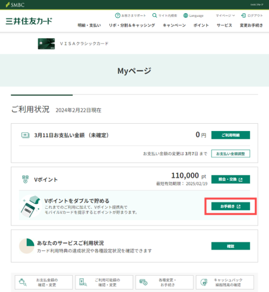The height and width of the screenshot is (292, 269).
Task: Click the お手続き button
Action: pos(231,206)
